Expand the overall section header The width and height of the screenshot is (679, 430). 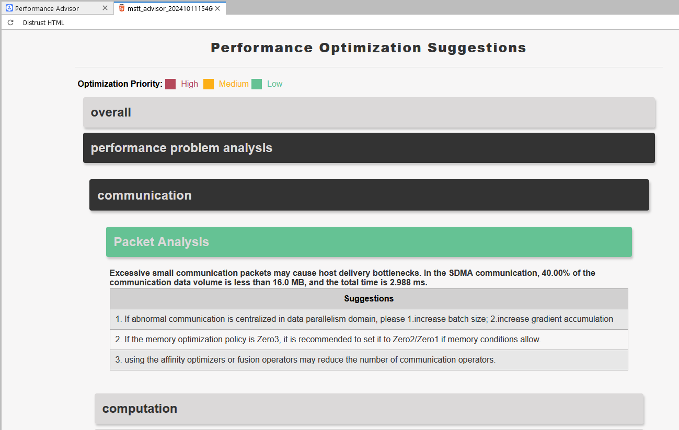[x=369, y=112]
